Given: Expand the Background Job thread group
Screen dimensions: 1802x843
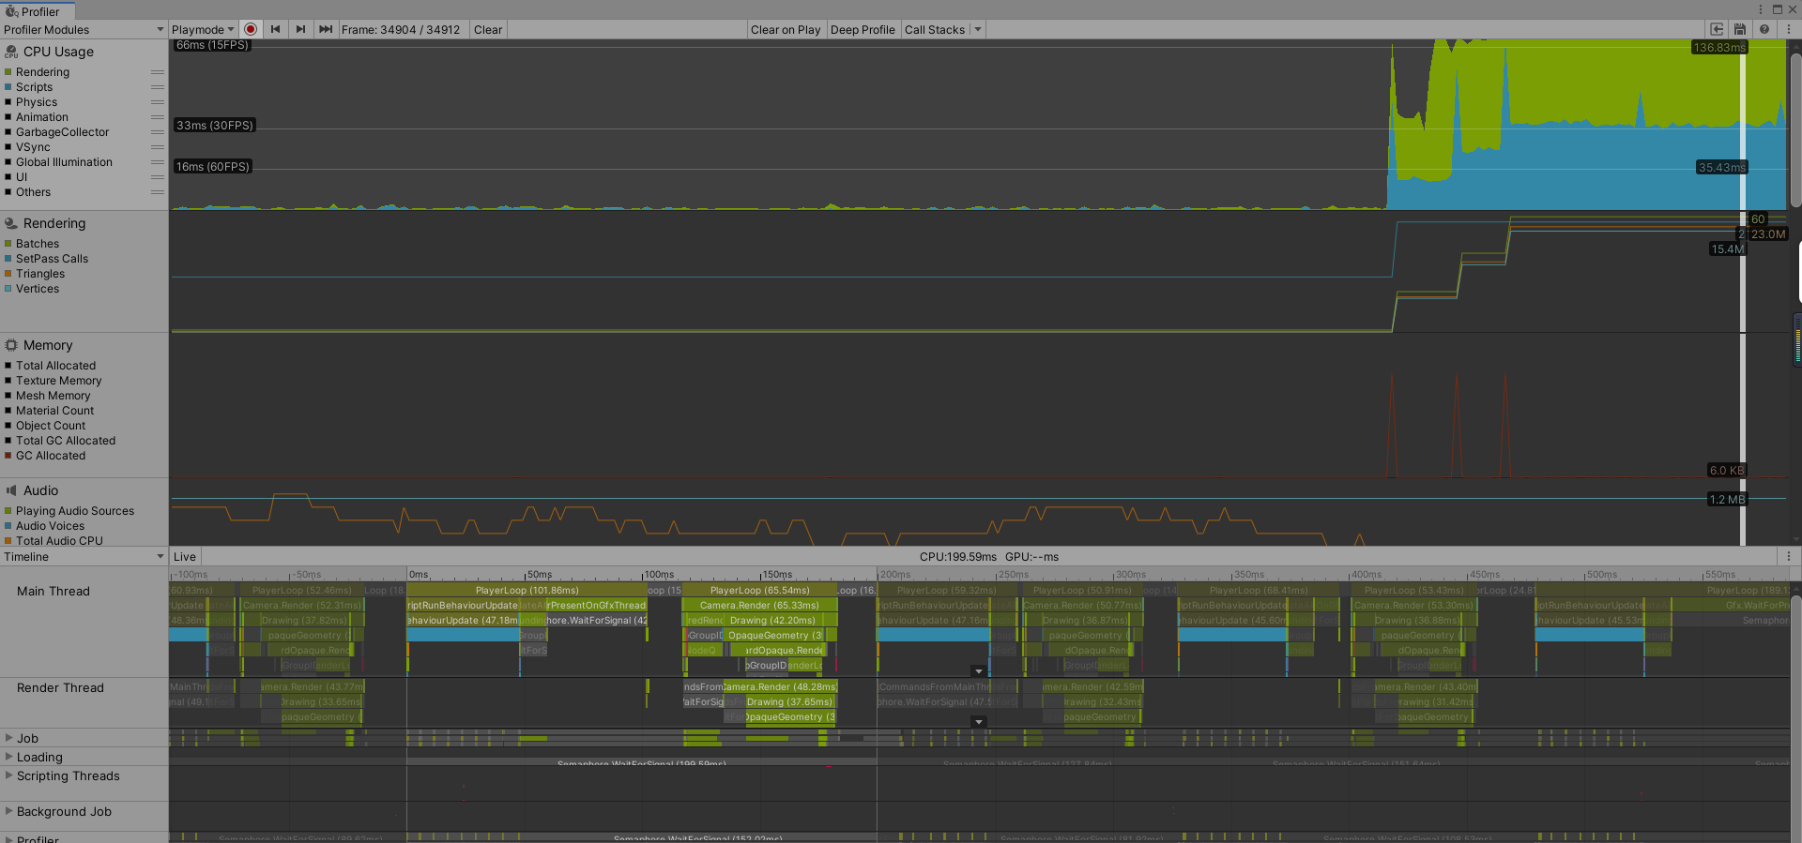Looking at the screenshot, I should click(8, 811).
